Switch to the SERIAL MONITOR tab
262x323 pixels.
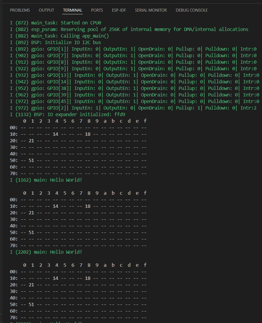coord(151,10)
